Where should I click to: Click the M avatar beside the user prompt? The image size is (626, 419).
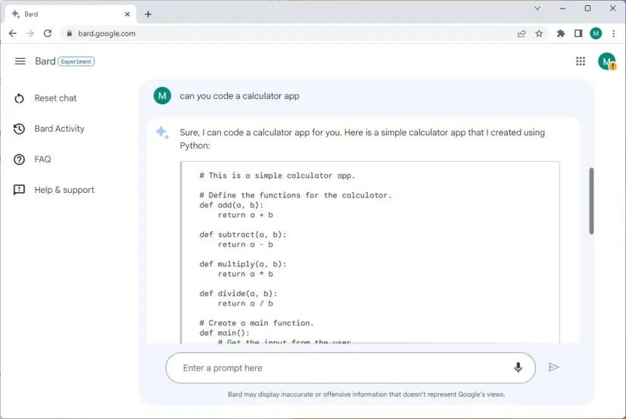pyautogui.click(x=162, y=96)
